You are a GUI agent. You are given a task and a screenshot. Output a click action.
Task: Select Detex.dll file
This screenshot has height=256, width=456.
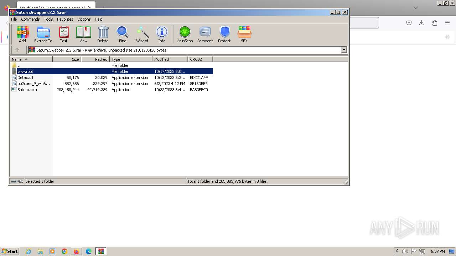click(x=112, y=78)
